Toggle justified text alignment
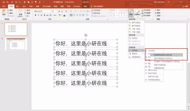The image size is (190, 111). click(x=80, y=15)
